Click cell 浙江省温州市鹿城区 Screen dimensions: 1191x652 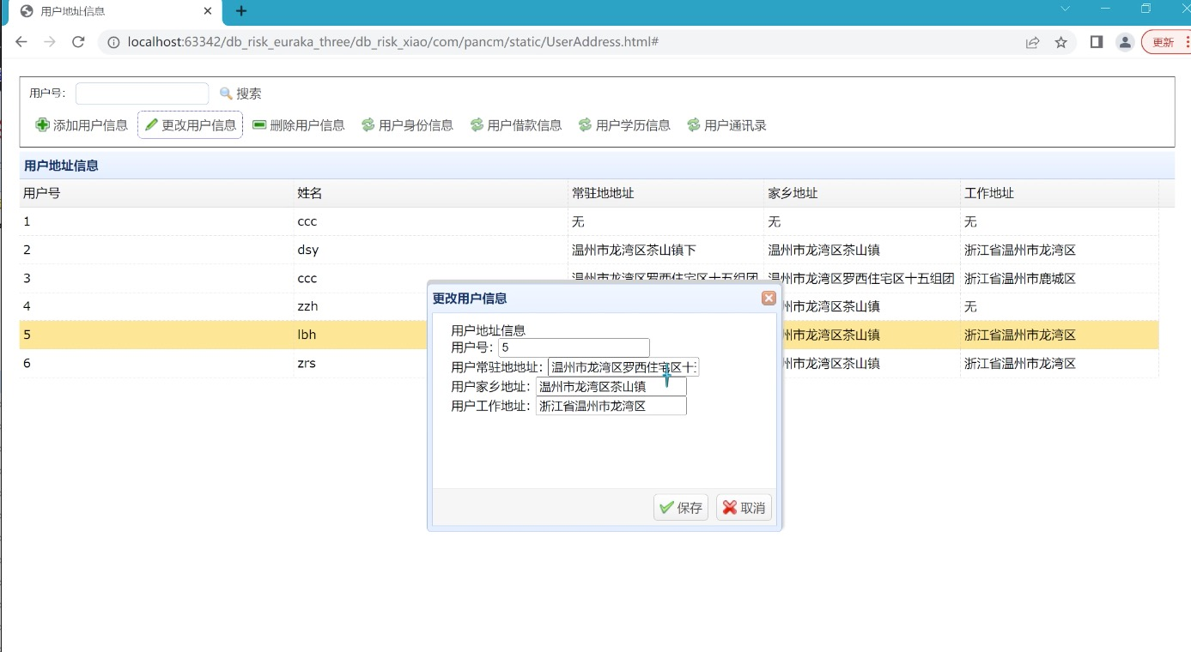pyautogui.click(x=1060, y=278)
